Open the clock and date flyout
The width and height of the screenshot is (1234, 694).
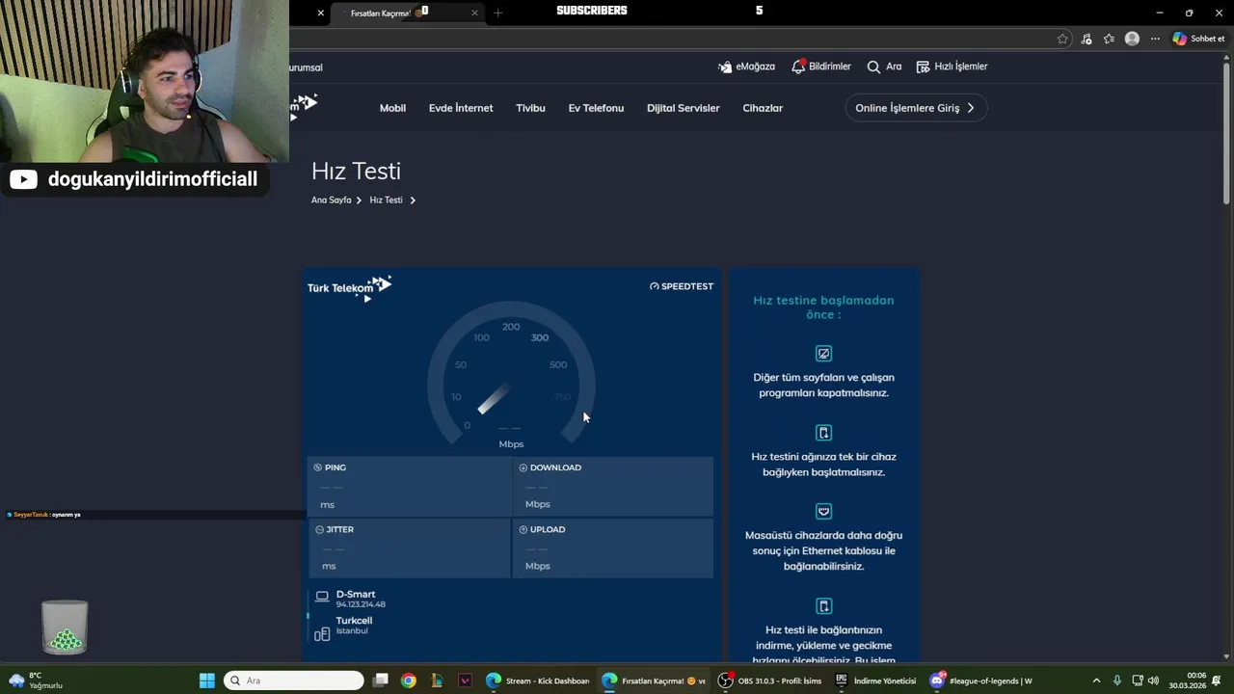tap(1188, 681)
